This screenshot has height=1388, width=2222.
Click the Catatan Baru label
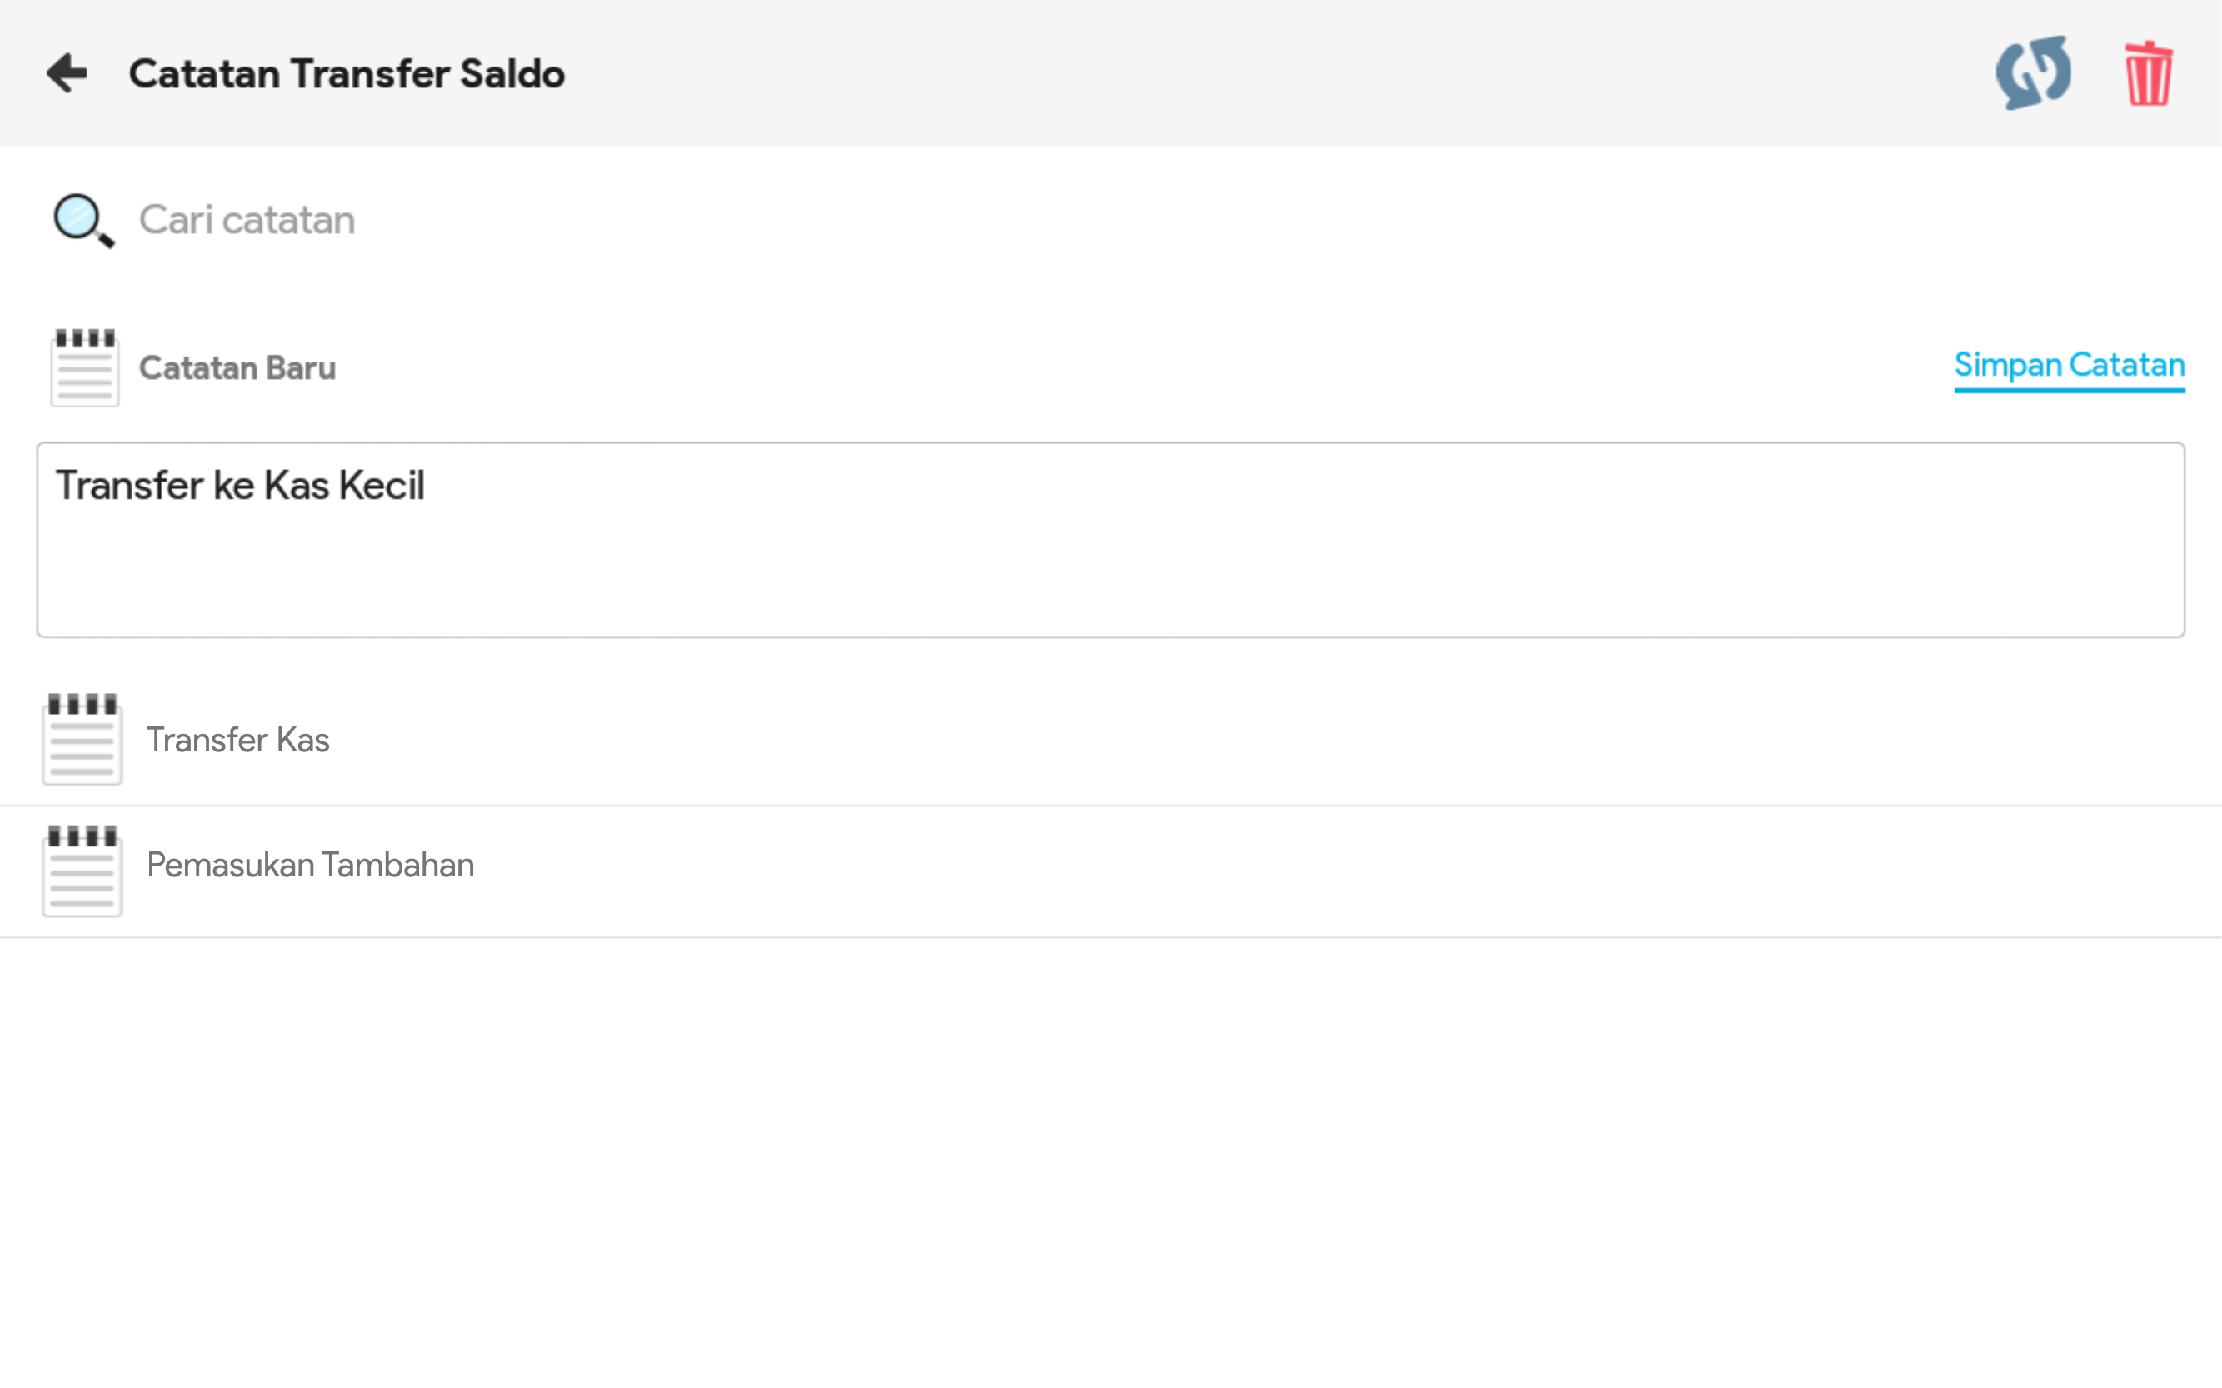237,368
